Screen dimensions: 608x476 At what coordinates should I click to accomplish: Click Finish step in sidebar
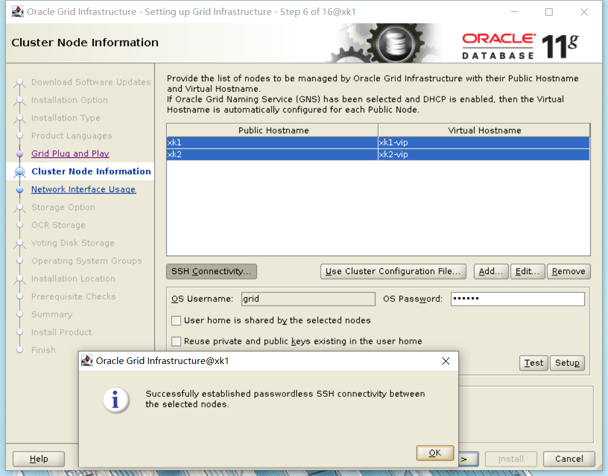click(44, 350)
